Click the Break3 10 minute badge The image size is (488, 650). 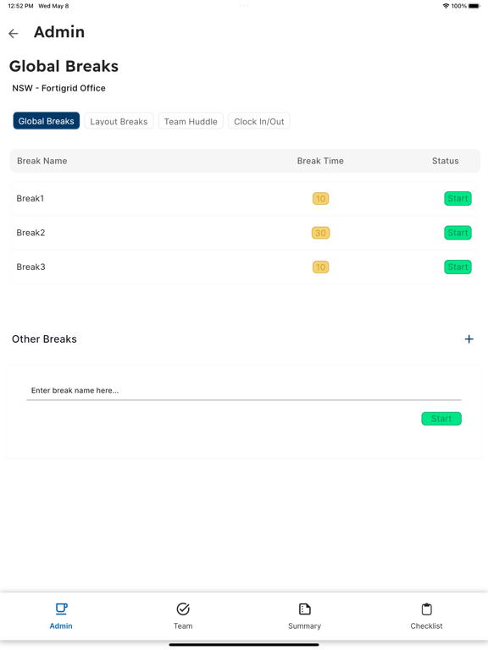(320, 267)
